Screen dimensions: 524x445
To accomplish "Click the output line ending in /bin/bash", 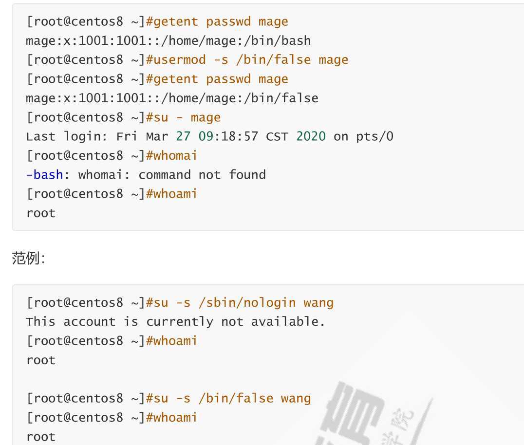I will tap(168, 41).
